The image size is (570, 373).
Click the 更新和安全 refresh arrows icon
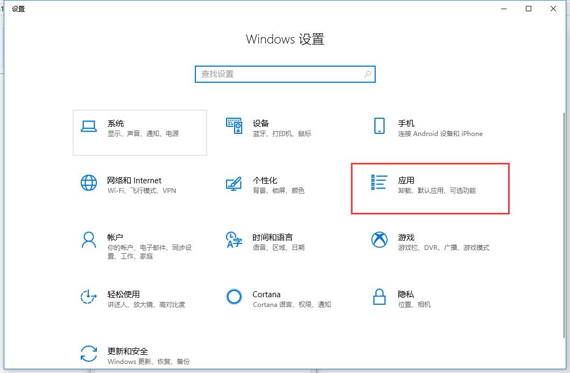click(88, 354)
